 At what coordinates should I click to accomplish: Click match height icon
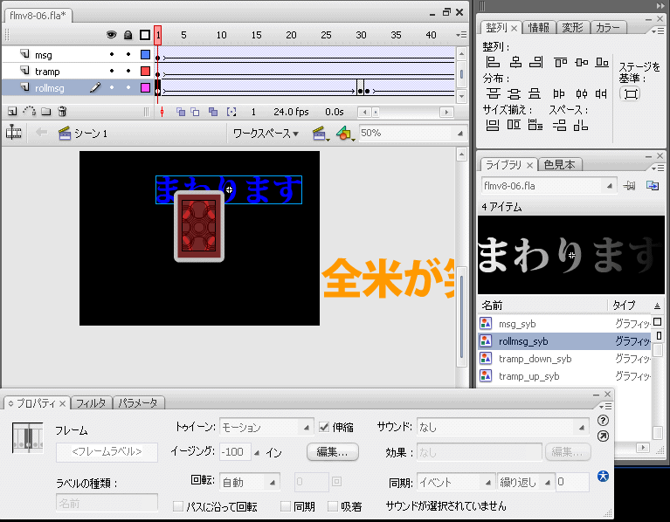[x=514, y=125]
